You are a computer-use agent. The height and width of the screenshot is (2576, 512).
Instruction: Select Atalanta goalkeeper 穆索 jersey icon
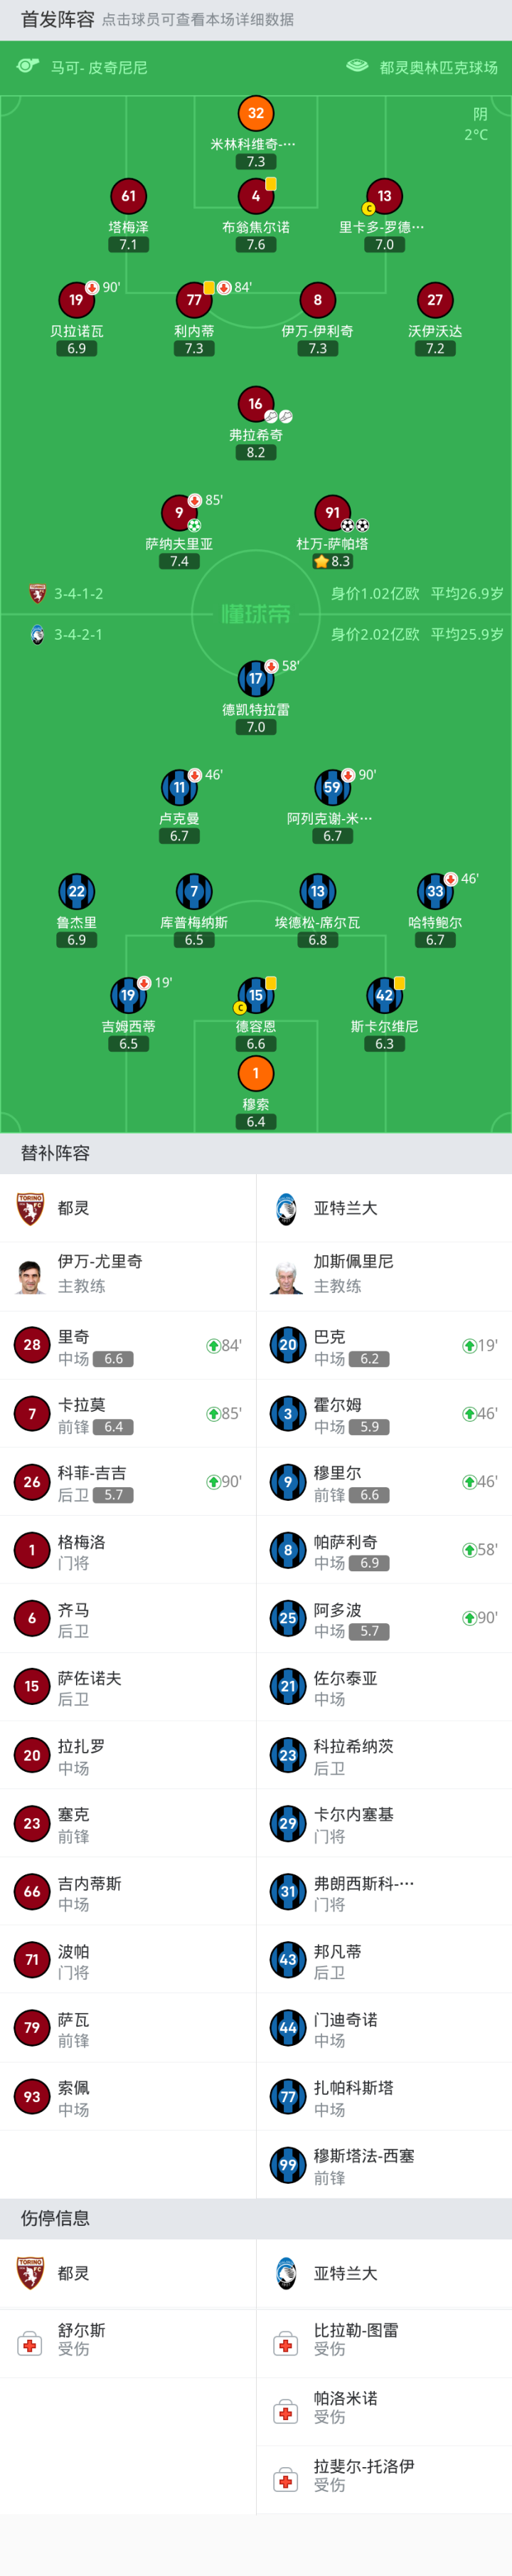[256, 1073]
